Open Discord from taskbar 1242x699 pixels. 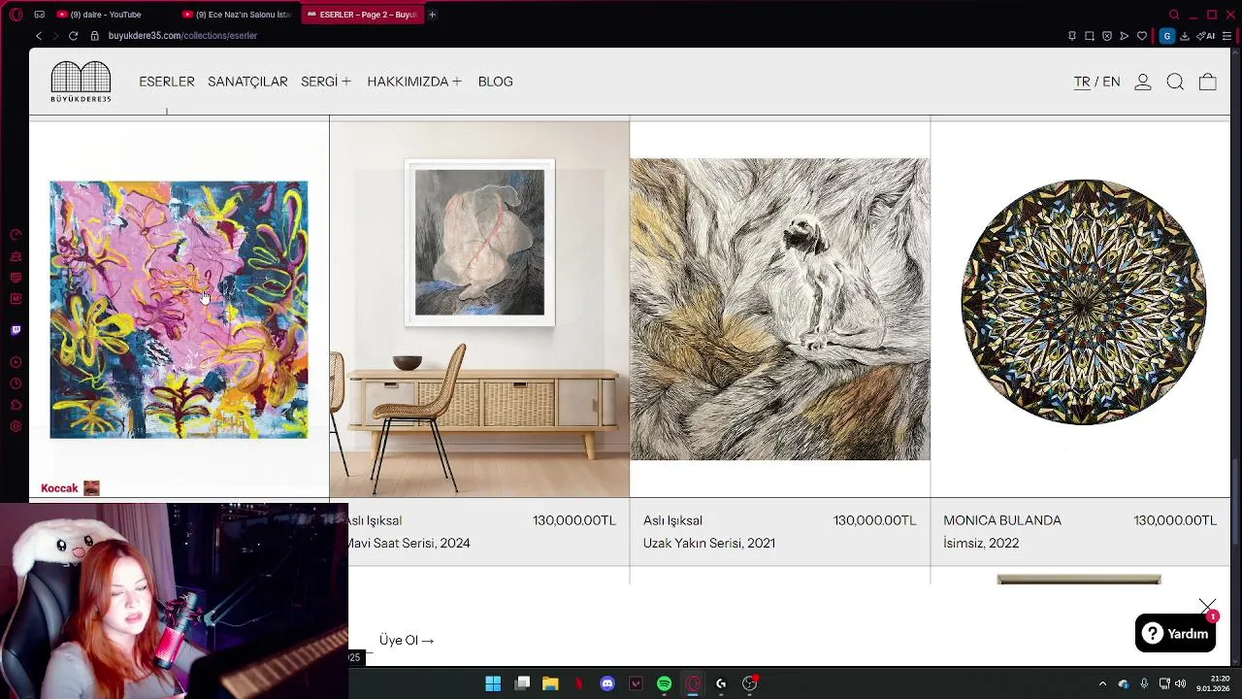tap(607, 684)
